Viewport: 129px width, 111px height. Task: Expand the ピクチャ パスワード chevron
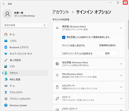click(121, 110)
